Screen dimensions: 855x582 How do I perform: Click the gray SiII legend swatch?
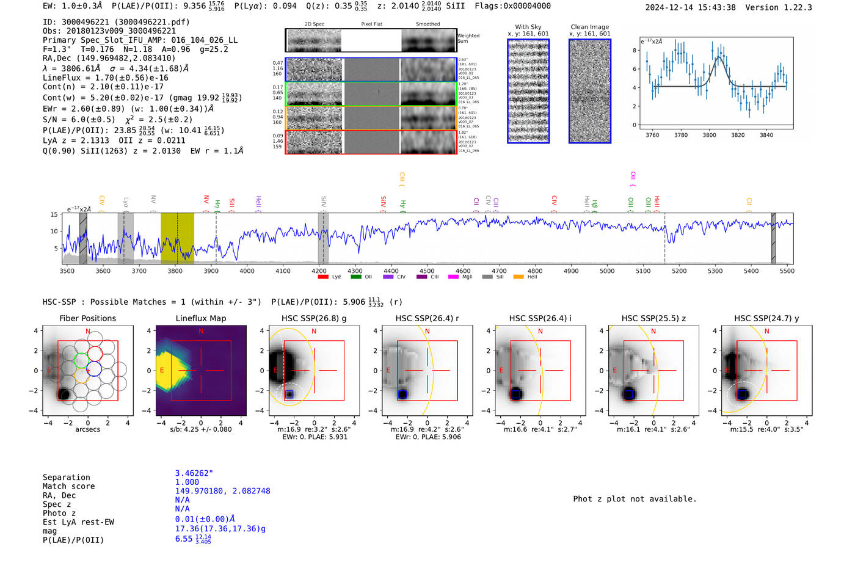click(x=487, y=277)
